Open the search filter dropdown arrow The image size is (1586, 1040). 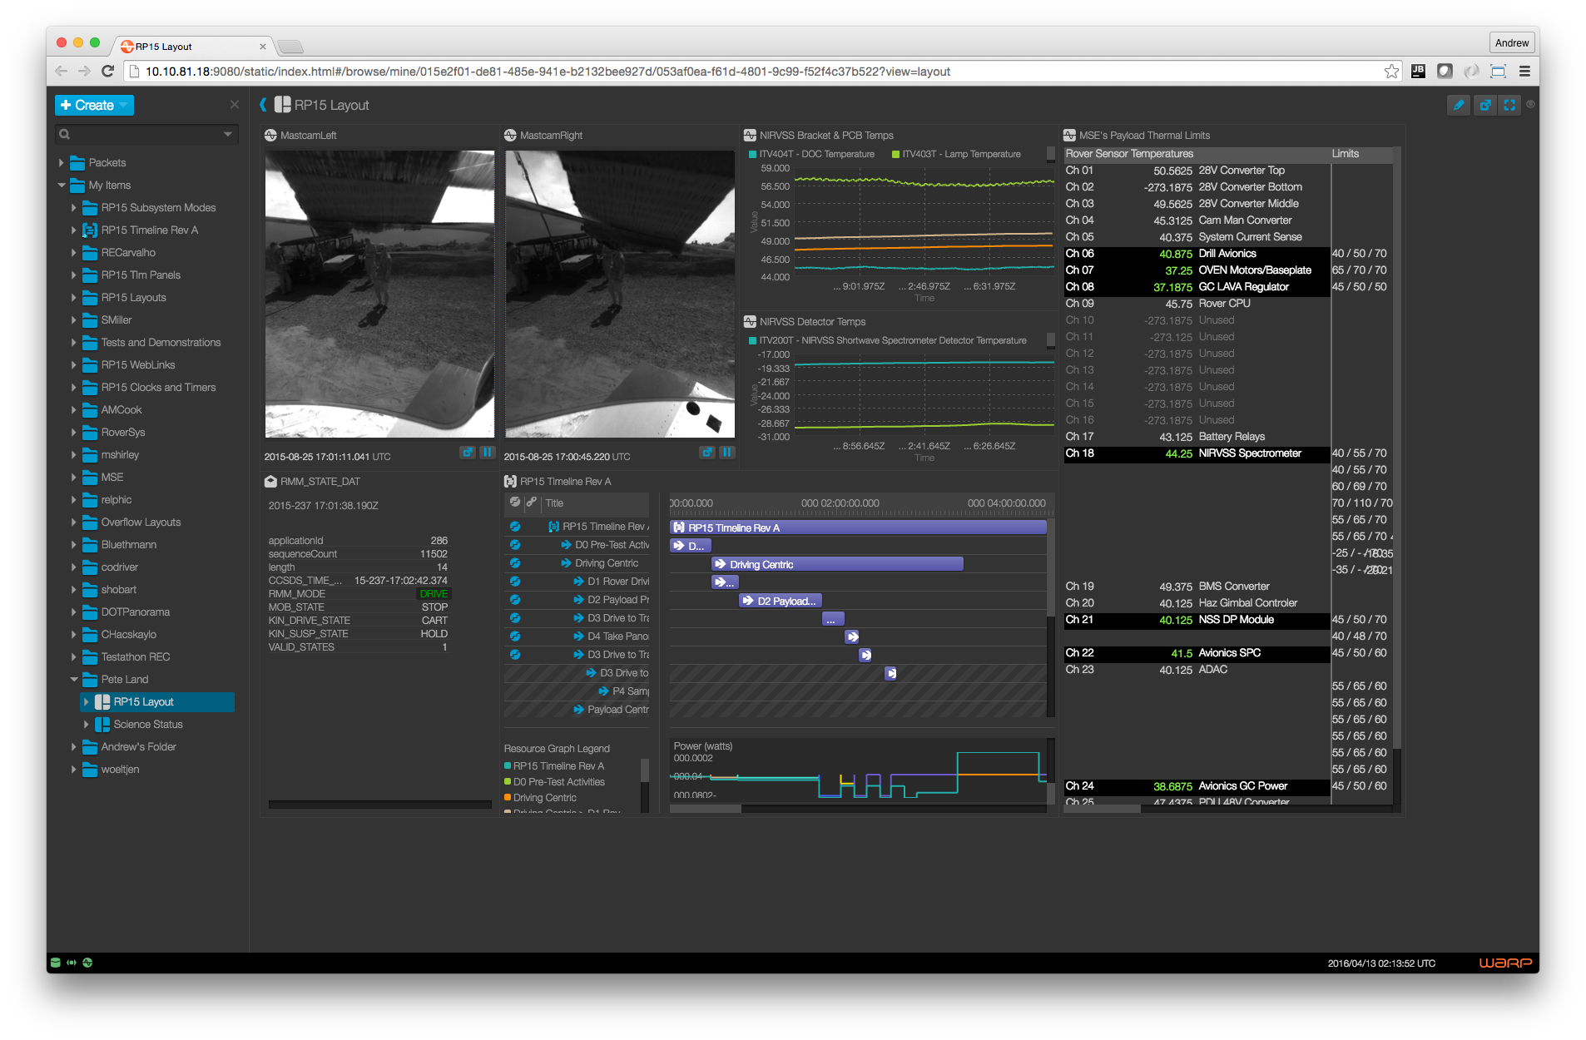pos(228,134)
